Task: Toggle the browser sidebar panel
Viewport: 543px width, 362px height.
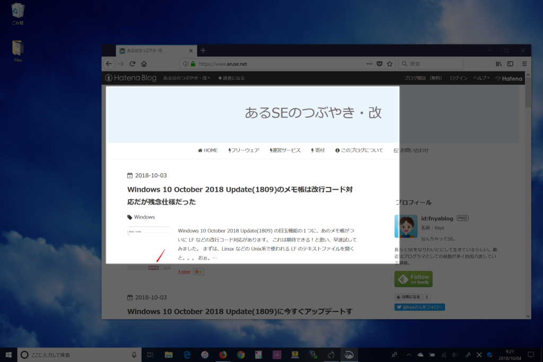Action: point(510,63)
